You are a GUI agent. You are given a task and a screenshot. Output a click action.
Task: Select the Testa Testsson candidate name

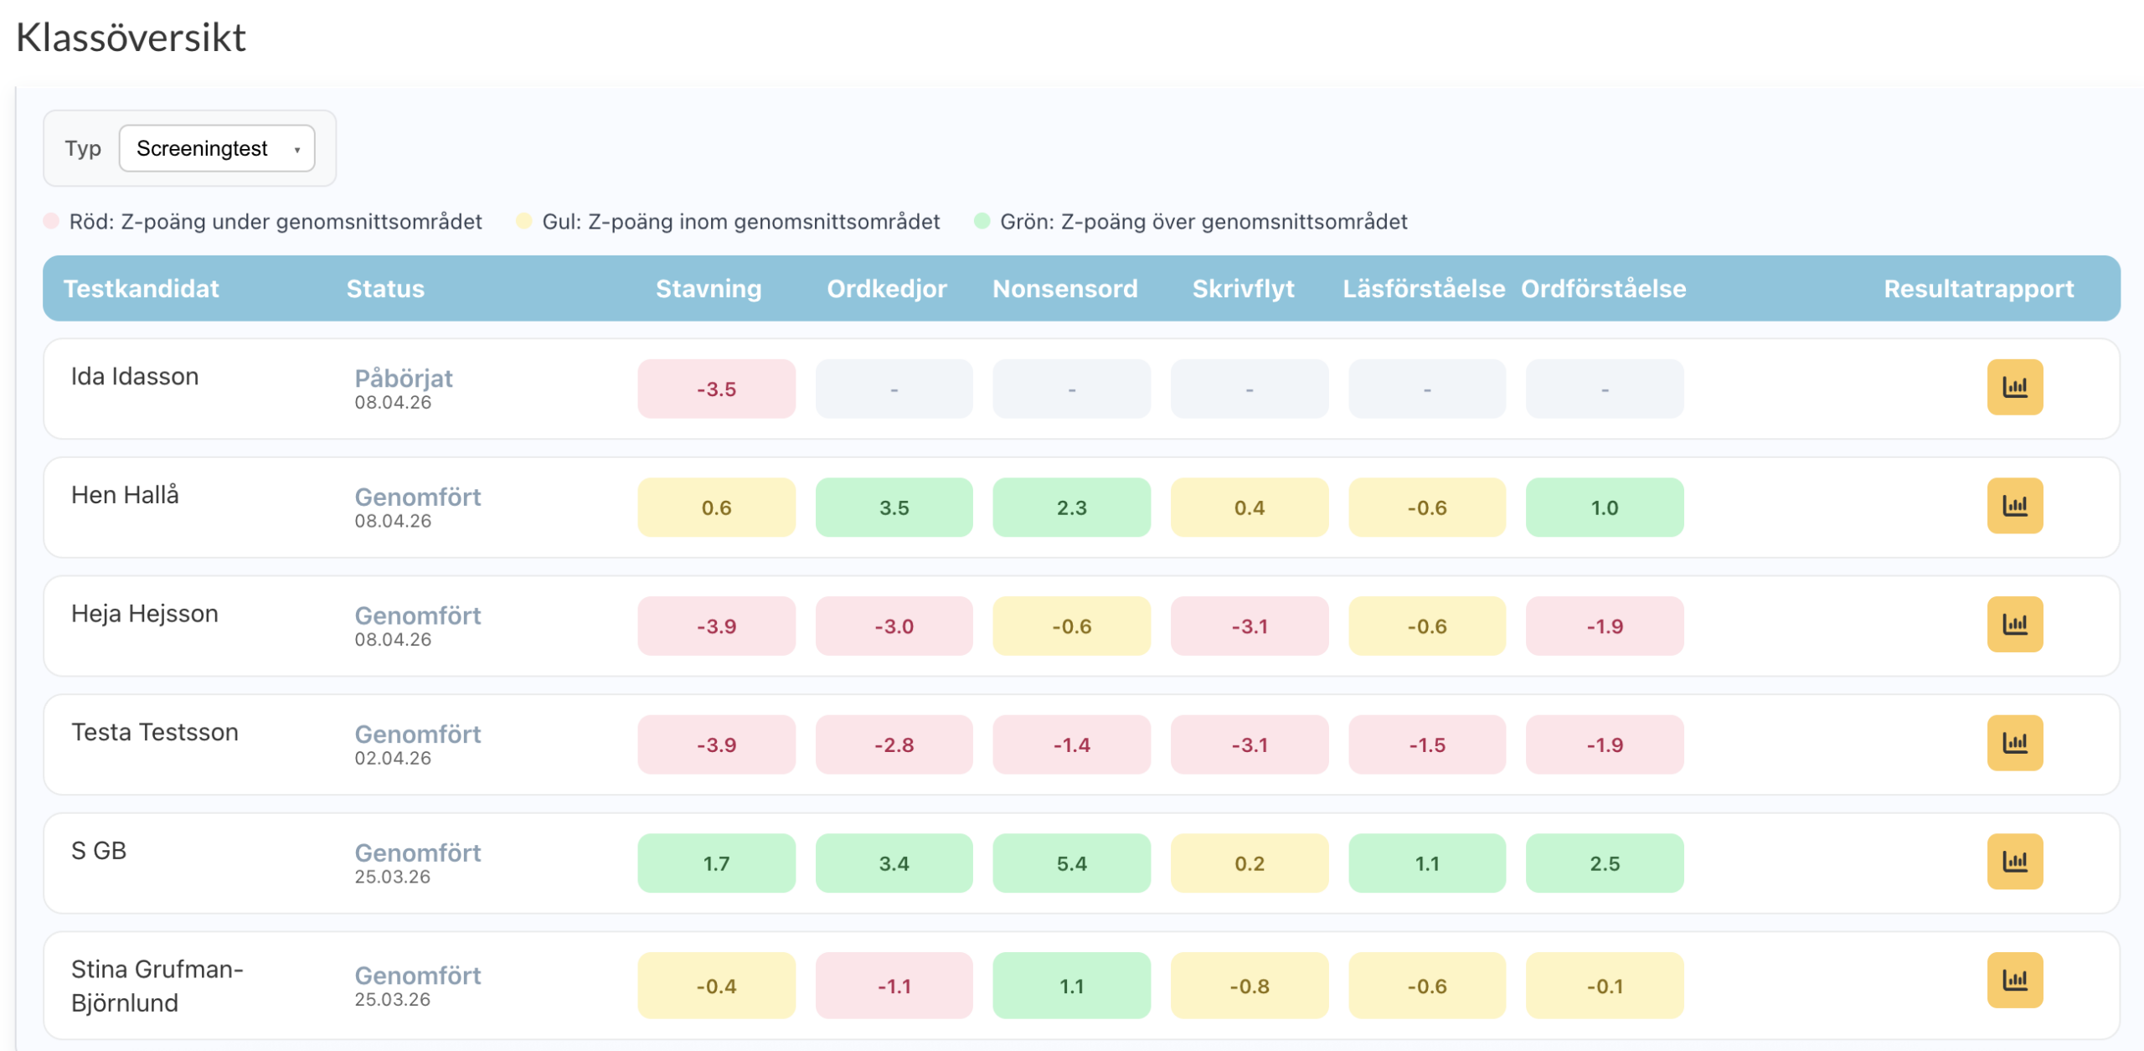point(155,733)
